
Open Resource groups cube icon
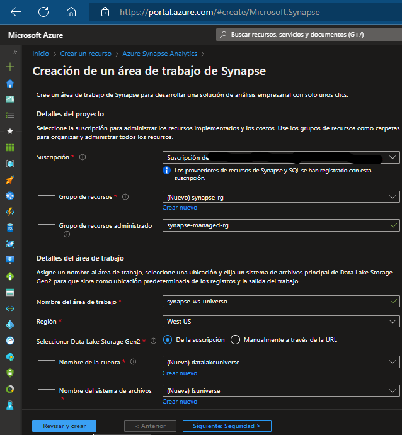[x=10, y=164]
